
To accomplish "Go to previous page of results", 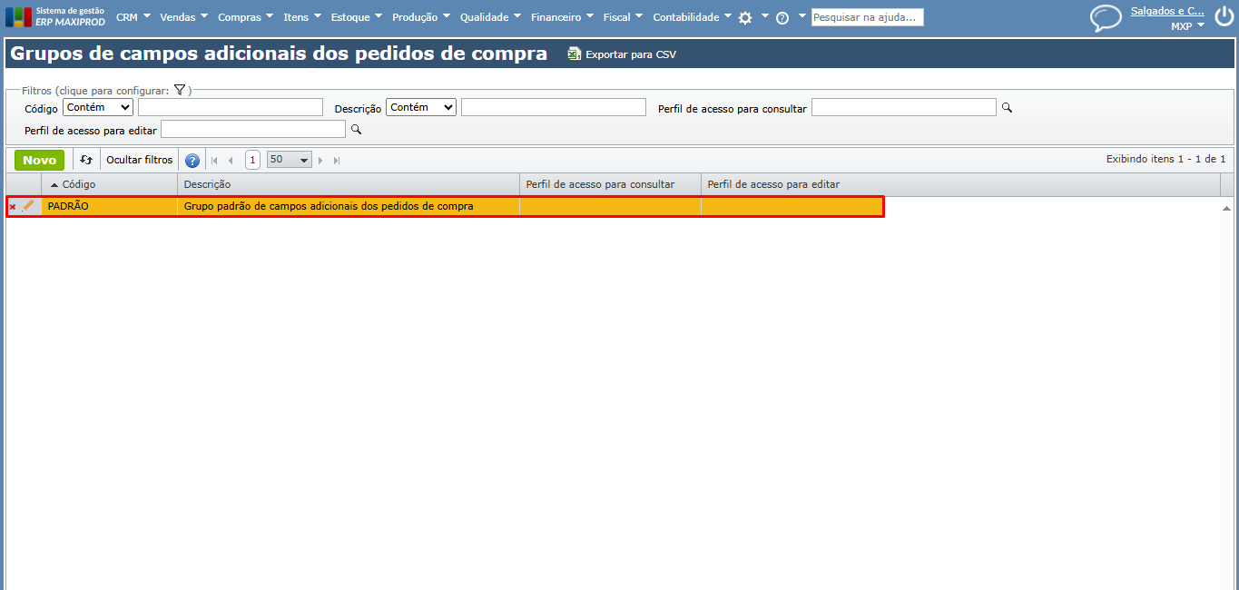I will pyautogui.click(x=231, y=161).
